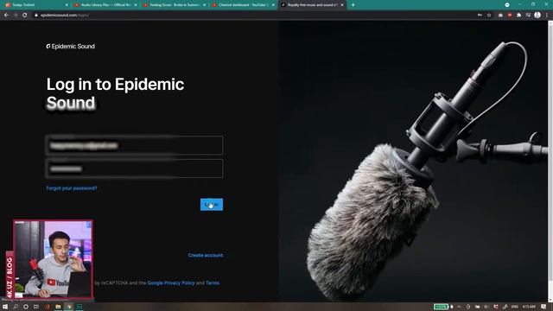553x311 pixels.
Task: Reload the Epidemic Sound login page
Action: [x=25, y=16]
